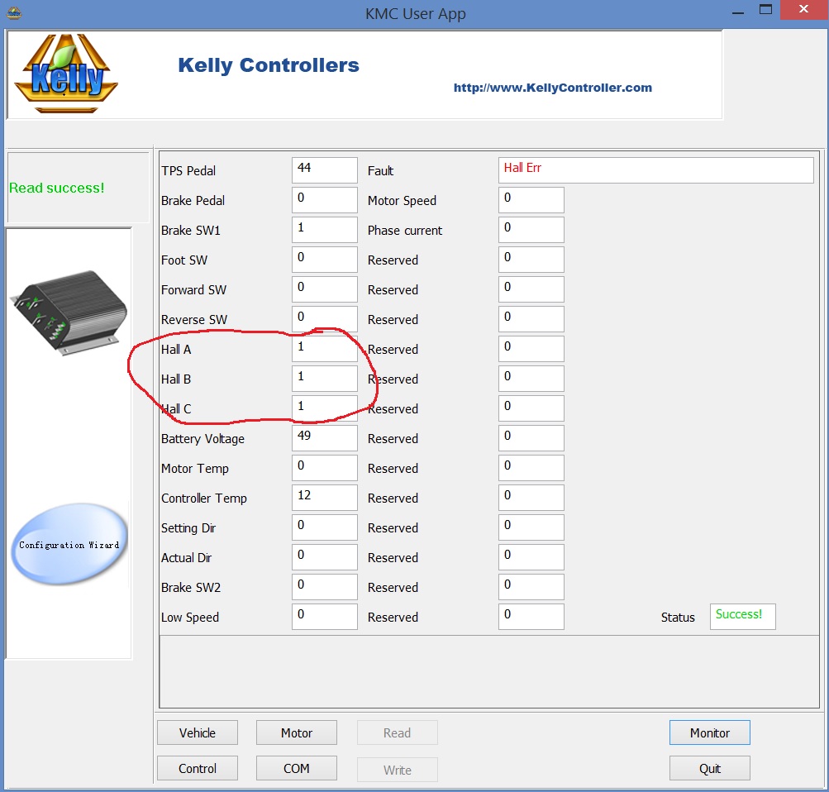Click the KMC app title bar icon
The image size is (829, 792).
(14, 12)
